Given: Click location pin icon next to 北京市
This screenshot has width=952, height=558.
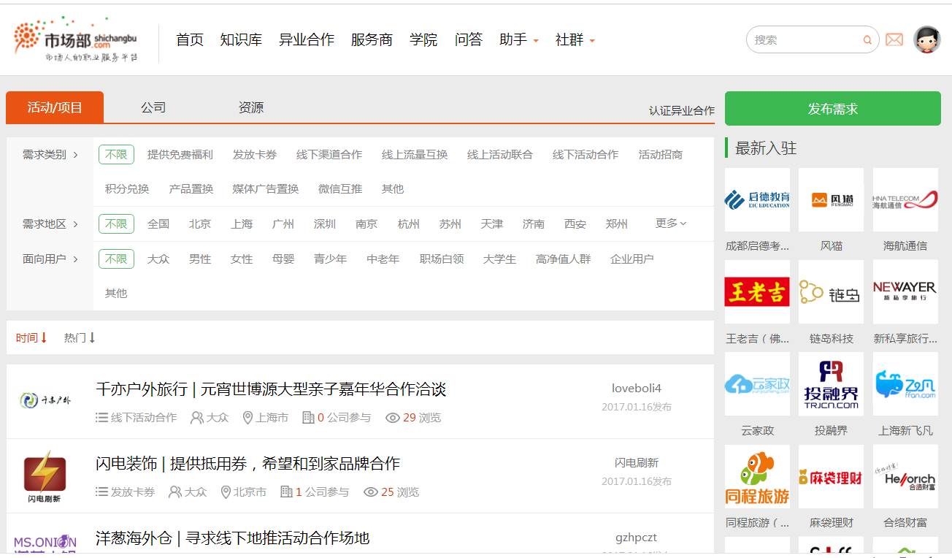Looking at the screenshot, I should [226, 492].
